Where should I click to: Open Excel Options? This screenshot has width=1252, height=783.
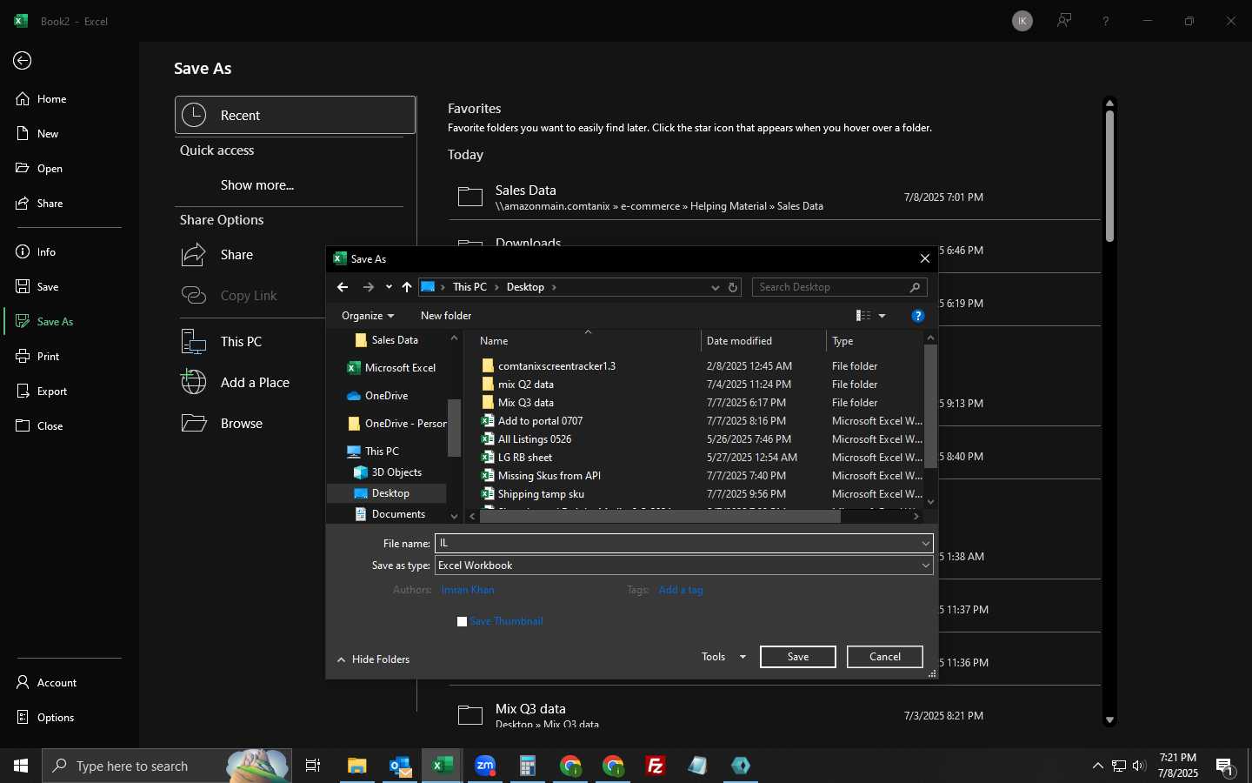[45, 718]
